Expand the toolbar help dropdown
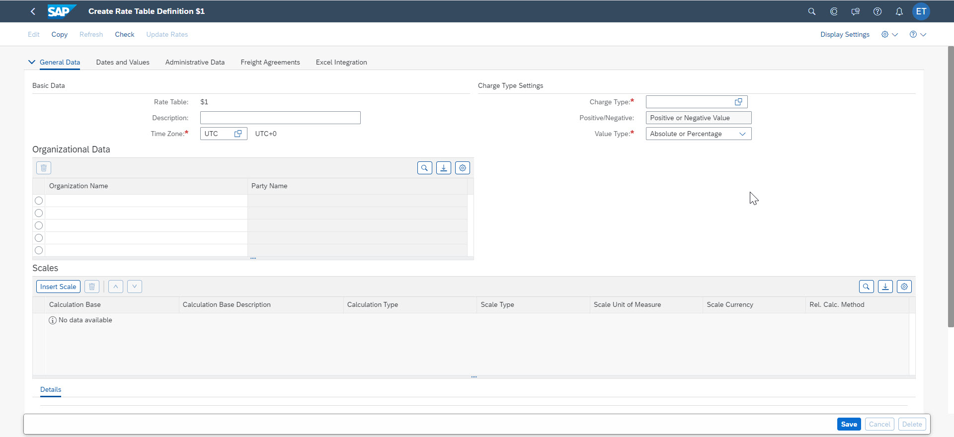The height and width of the screenshot is (437, 954). pyautogui.click(x=918, y=34)
